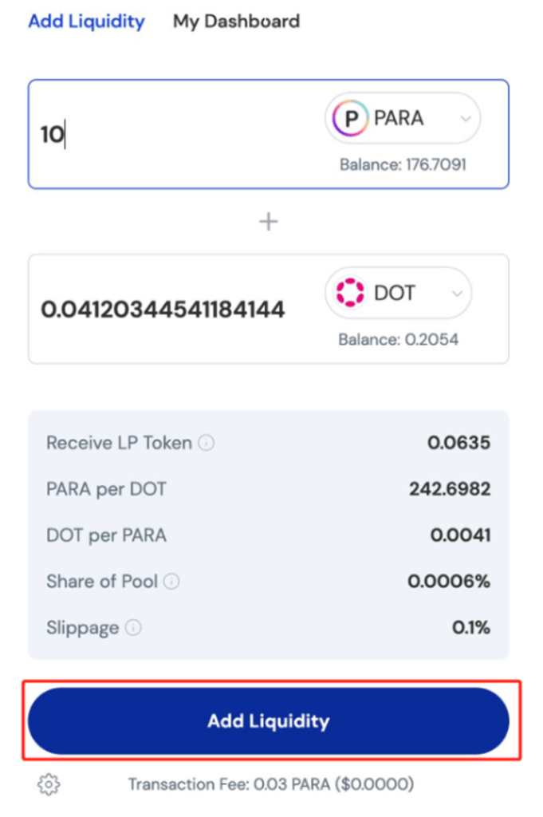This screenshot has width=543, height=817.
Task: Show info about Slippage
Action: tap(134, 628)
